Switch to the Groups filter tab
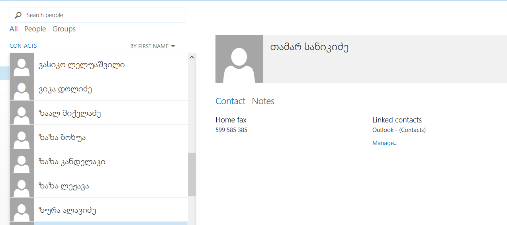 [x=64, y=29]
